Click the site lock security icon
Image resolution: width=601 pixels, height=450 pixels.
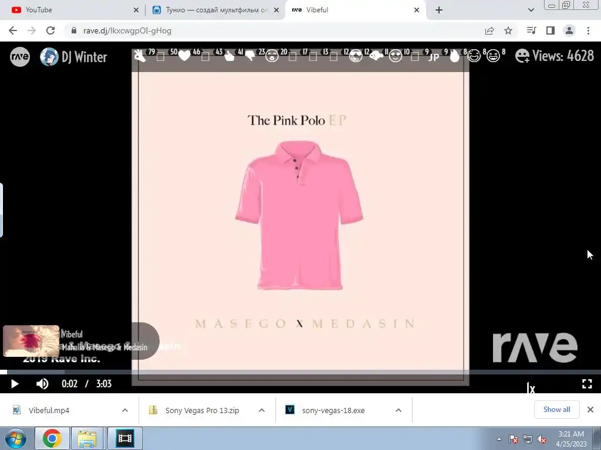(x=74, y=30)
